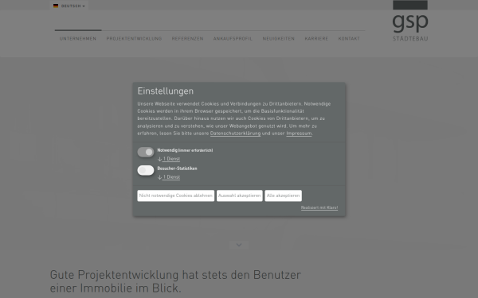478x298 pixels.
Task: Open the Ankaufsprofil menu item
Action: (233, 39)
